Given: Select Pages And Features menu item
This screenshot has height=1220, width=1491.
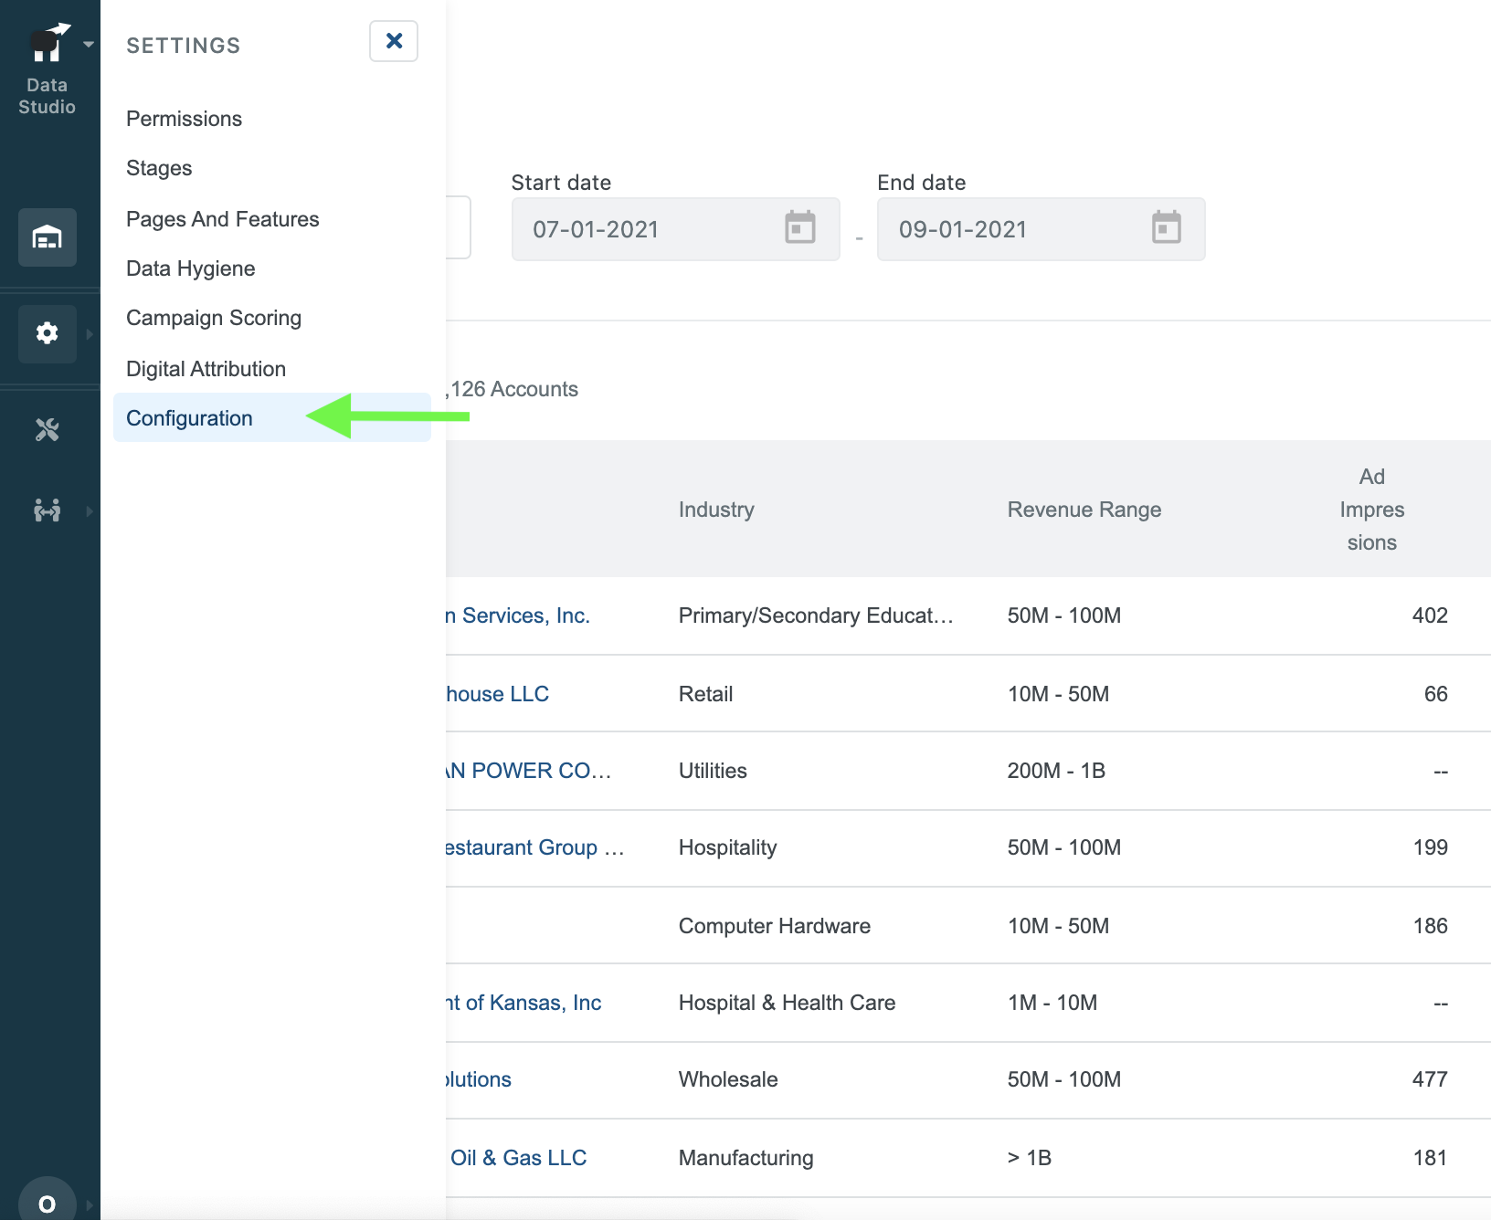Looking at the screenshot, I should [223, 219].
